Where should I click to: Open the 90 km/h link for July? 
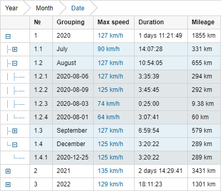109,49
